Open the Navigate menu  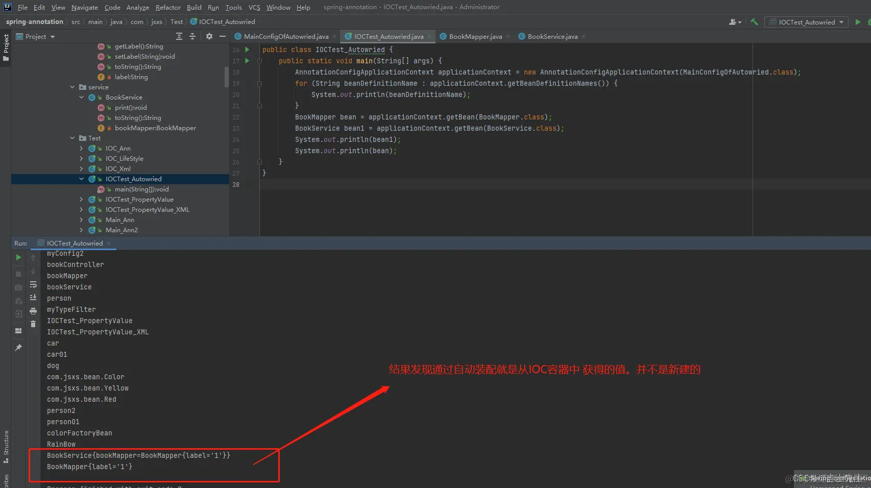84,7
